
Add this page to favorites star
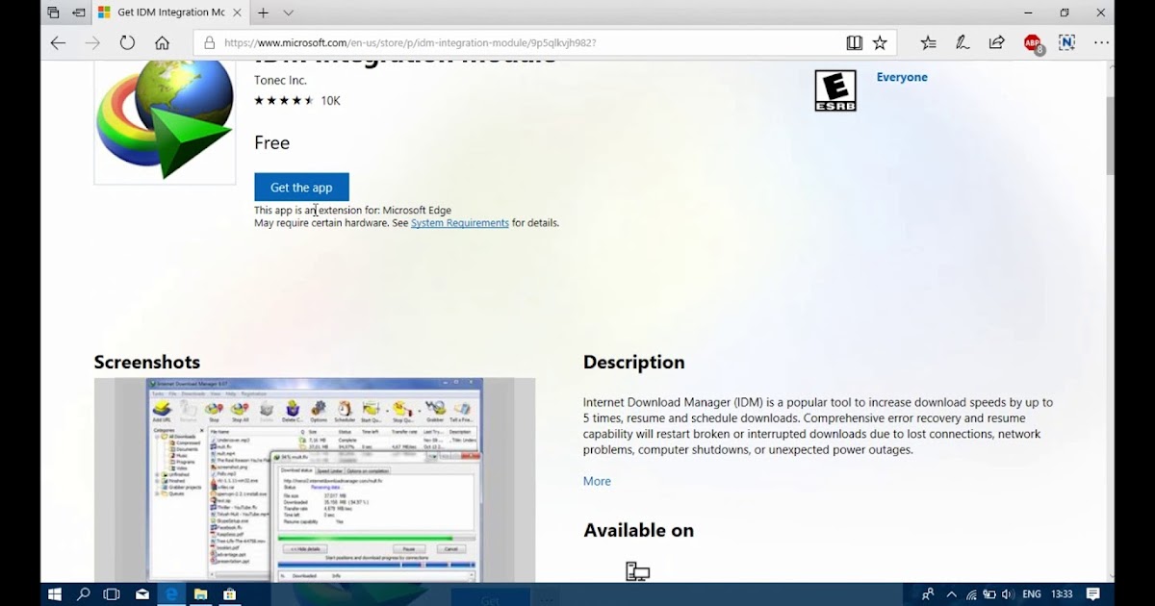[x=880, y=42]
